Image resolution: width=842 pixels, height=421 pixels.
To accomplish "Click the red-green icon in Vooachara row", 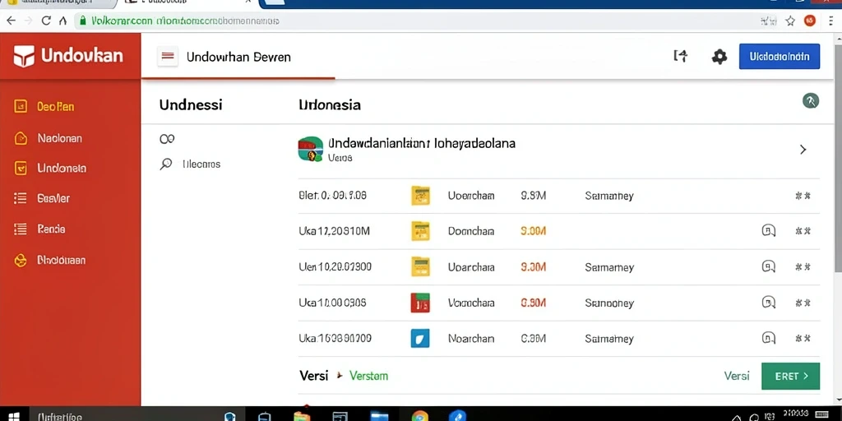I will [420, 303].
